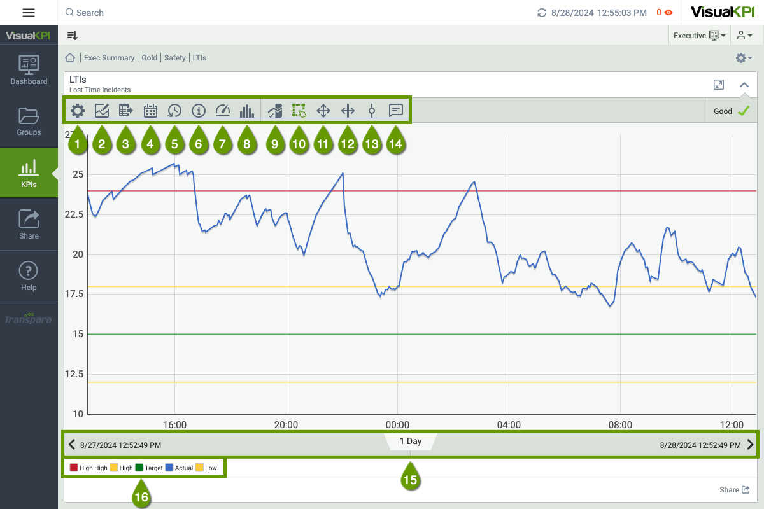
Task: Navigate to Exec Summary breadcrumb link
Action: pyautogui.click(x=109, y=58)
